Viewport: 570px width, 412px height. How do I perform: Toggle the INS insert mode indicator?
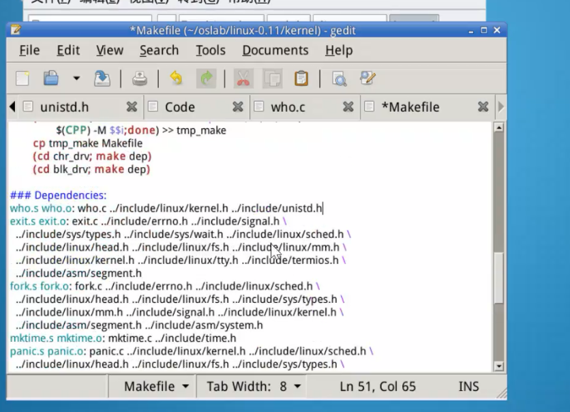[x=468, y=387]
